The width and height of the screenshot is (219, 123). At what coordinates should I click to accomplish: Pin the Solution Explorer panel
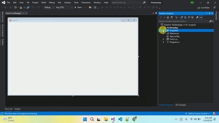pos(209,13)
